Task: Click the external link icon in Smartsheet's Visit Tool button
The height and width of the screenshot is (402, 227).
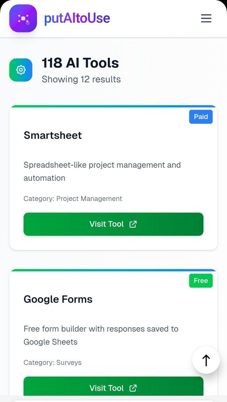Action: pyautogui.click(x=133, y=224)
